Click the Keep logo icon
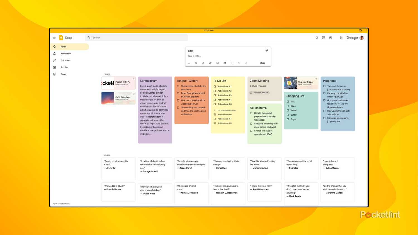This screenshot has height=235, width=418. [61, 38]
